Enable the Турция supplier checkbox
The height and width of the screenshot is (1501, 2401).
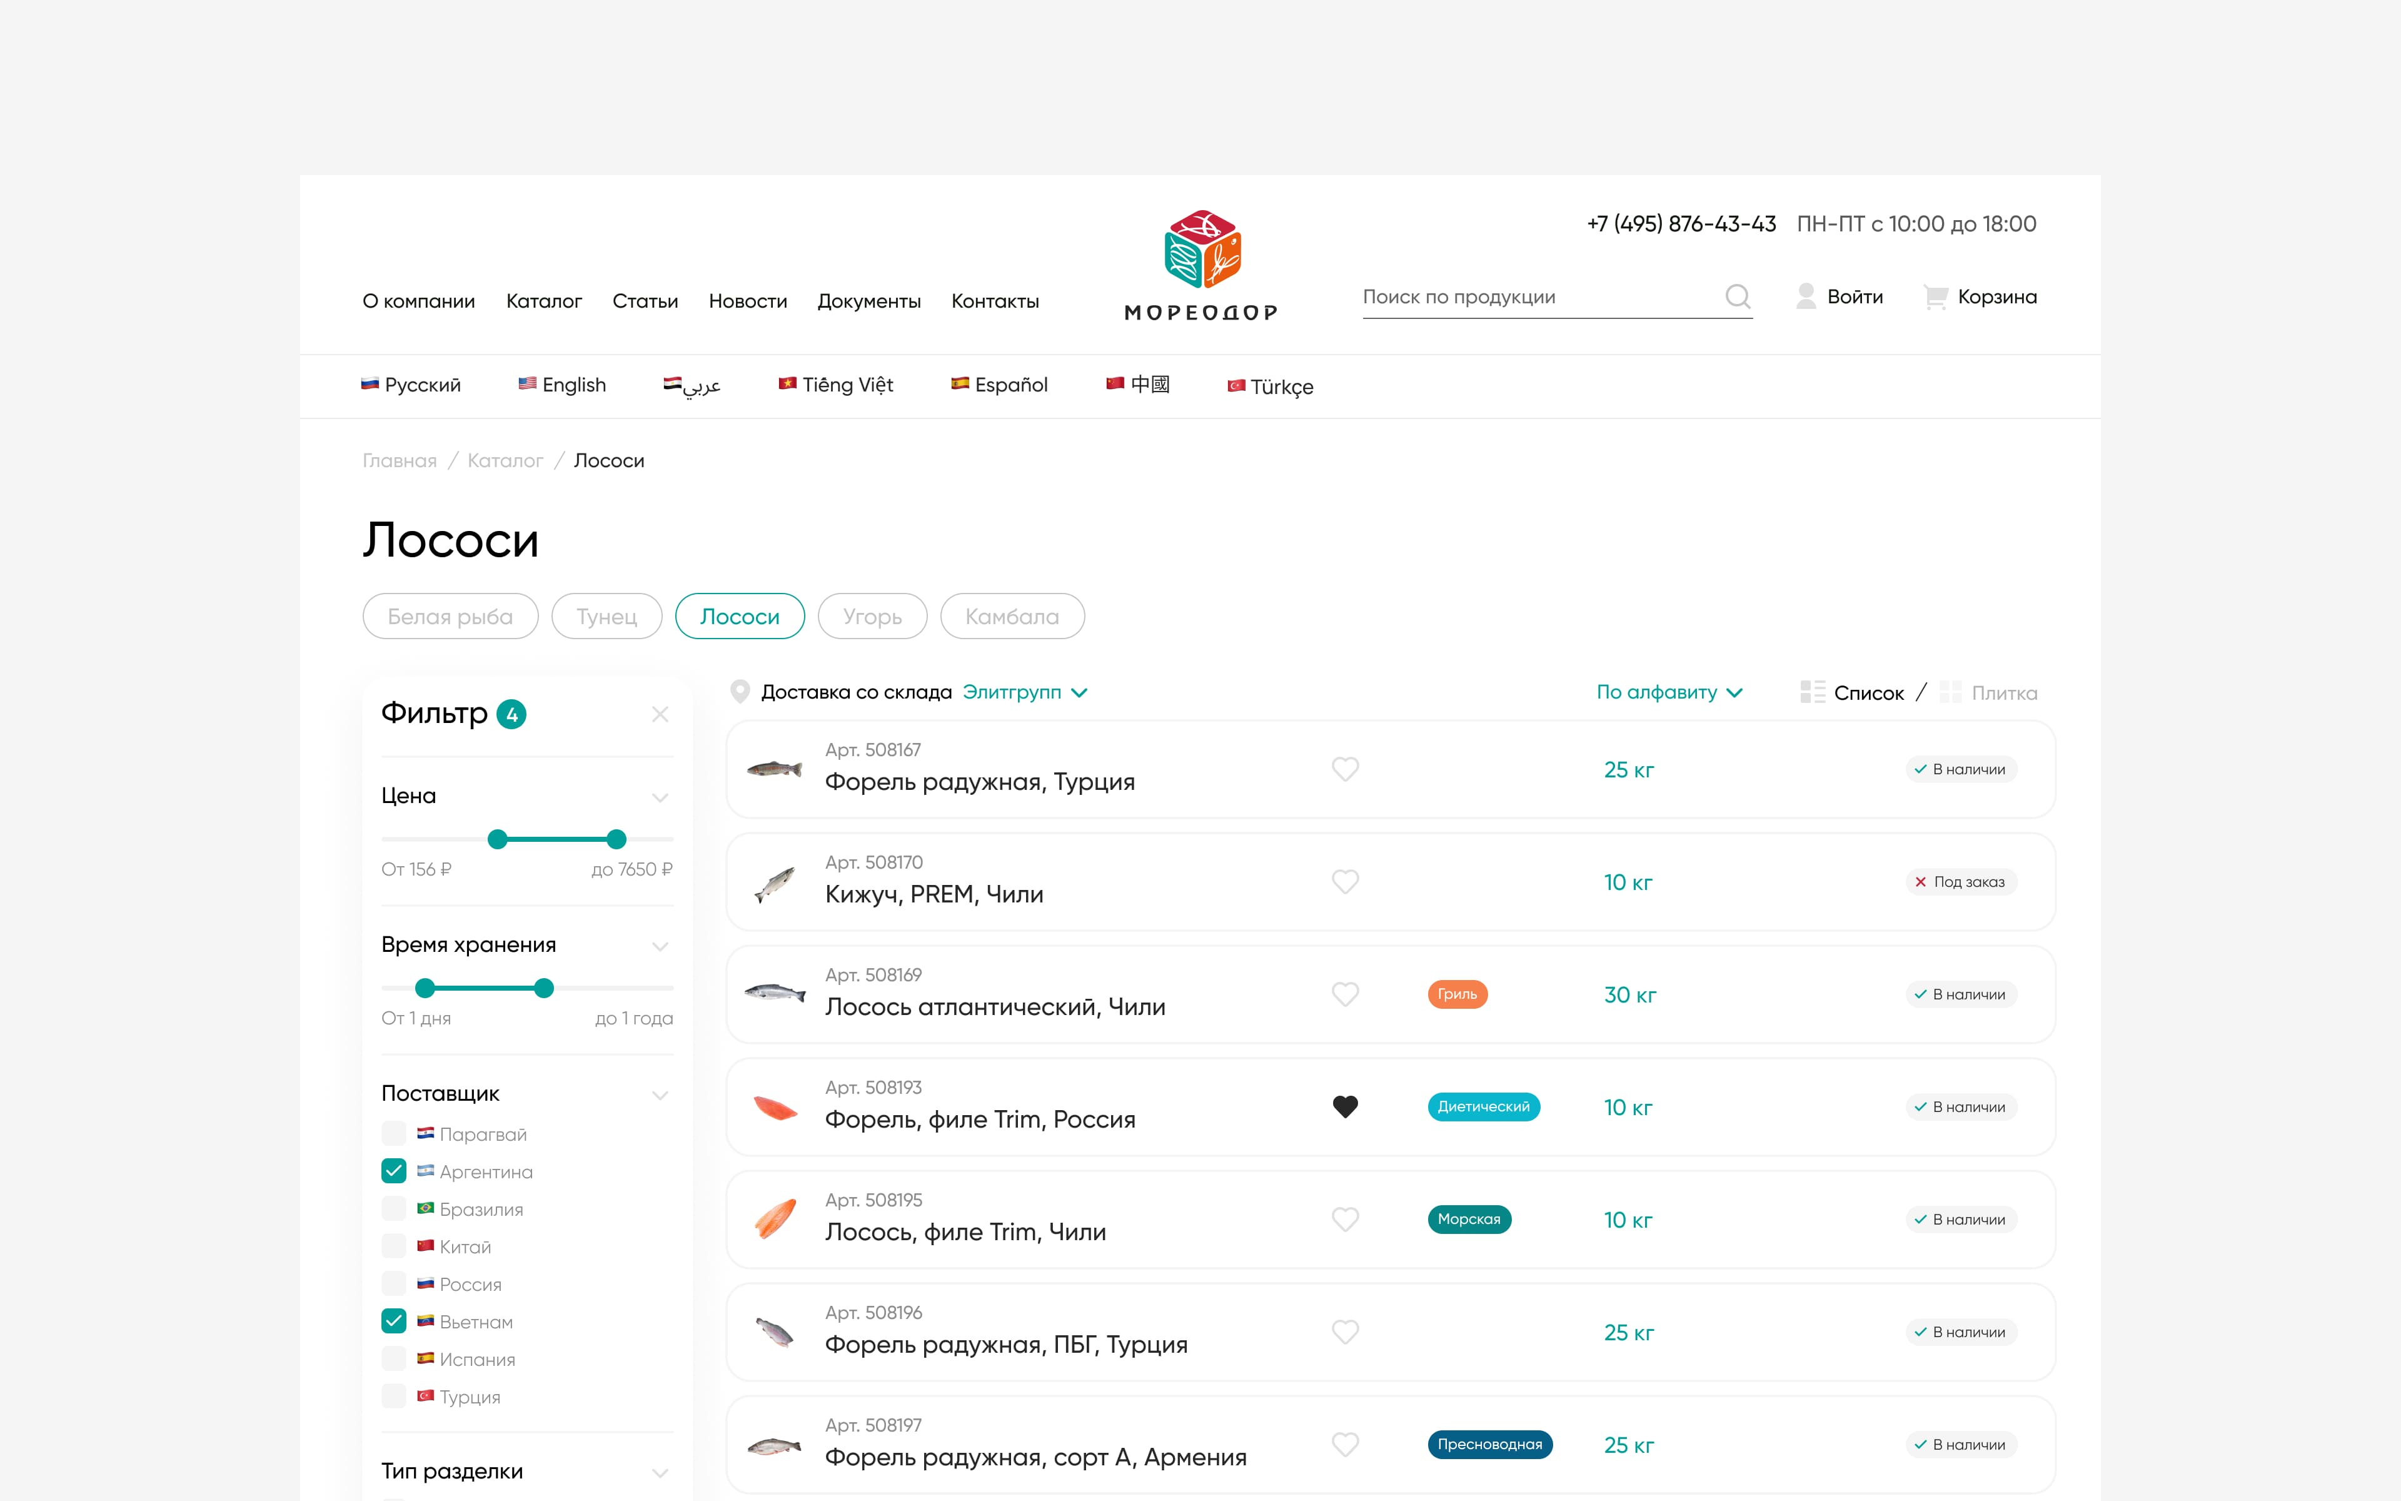394,1397
